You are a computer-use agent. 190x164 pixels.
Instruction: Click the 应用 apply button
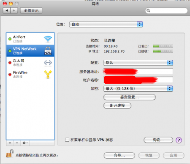click(x=174, y=155)
